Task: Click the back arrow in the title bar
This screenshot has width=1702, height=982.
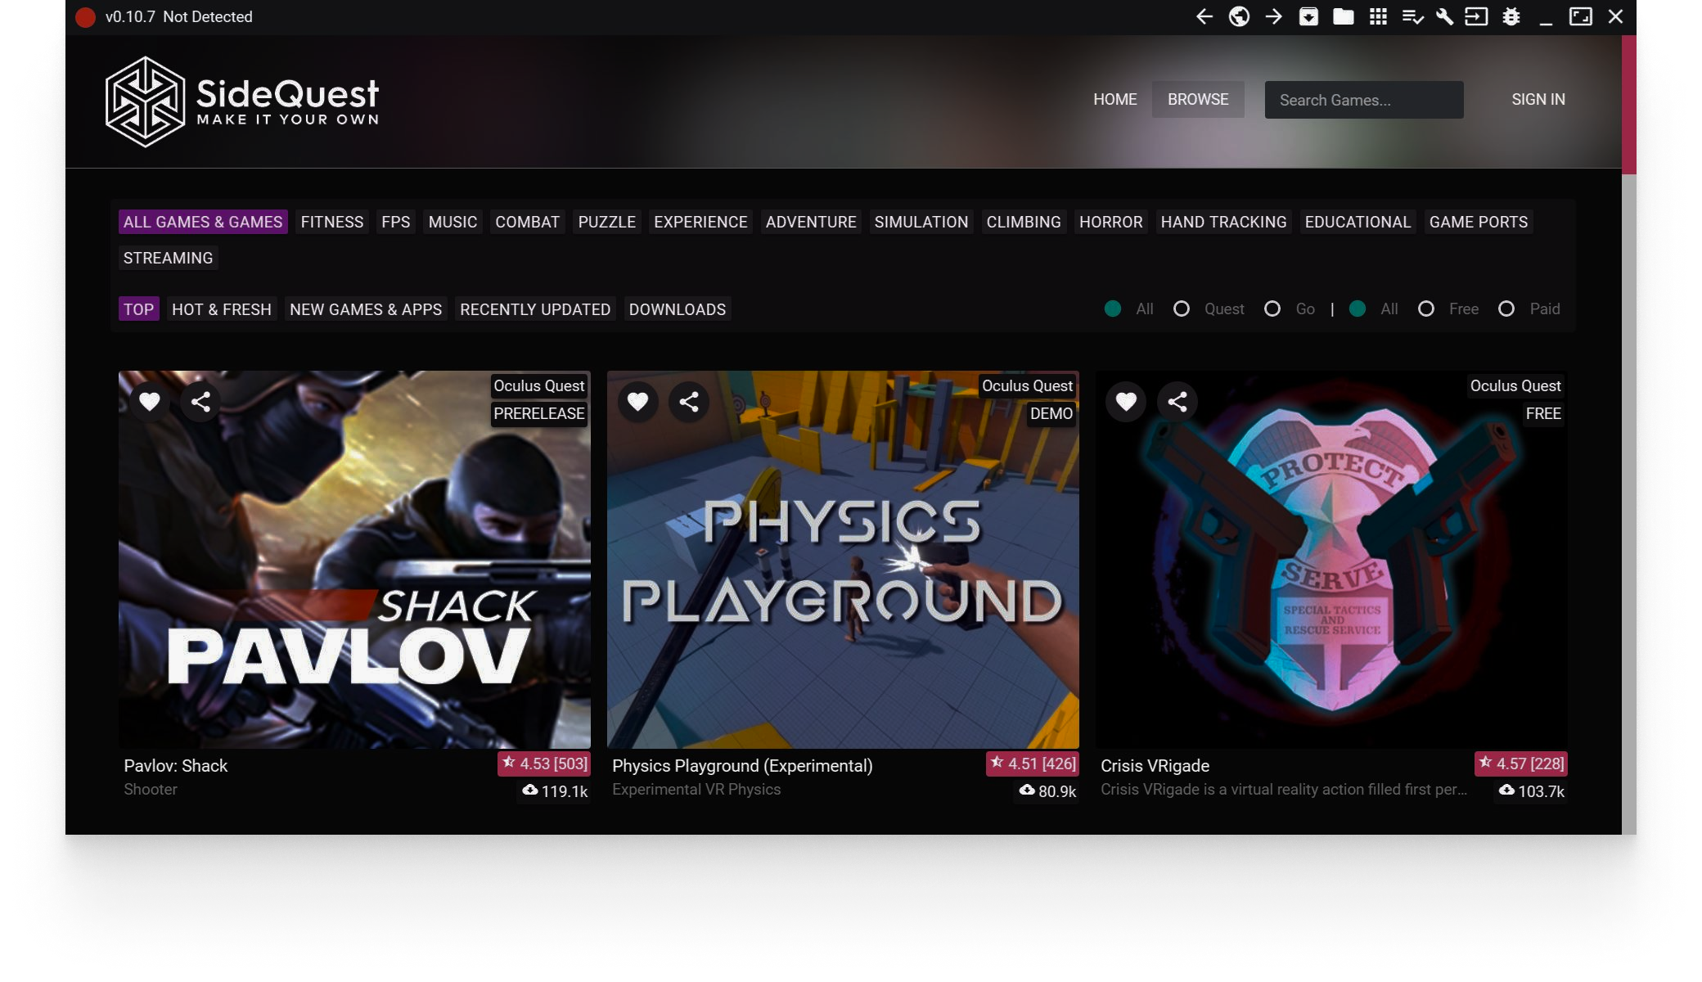Action: tap(1204, 16)
